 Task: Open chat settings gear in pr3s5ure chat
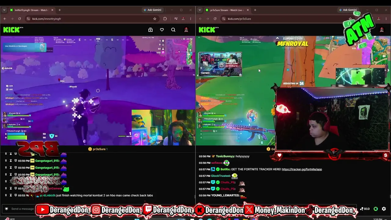[384, 209]
